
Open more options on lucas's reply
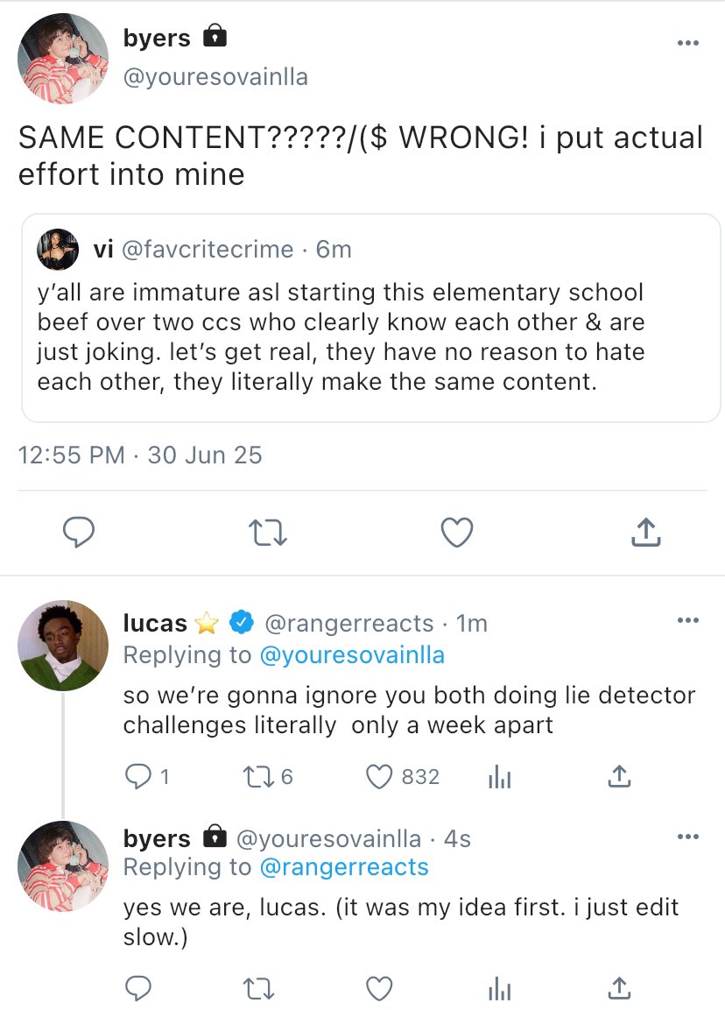[x=688, y=621]
